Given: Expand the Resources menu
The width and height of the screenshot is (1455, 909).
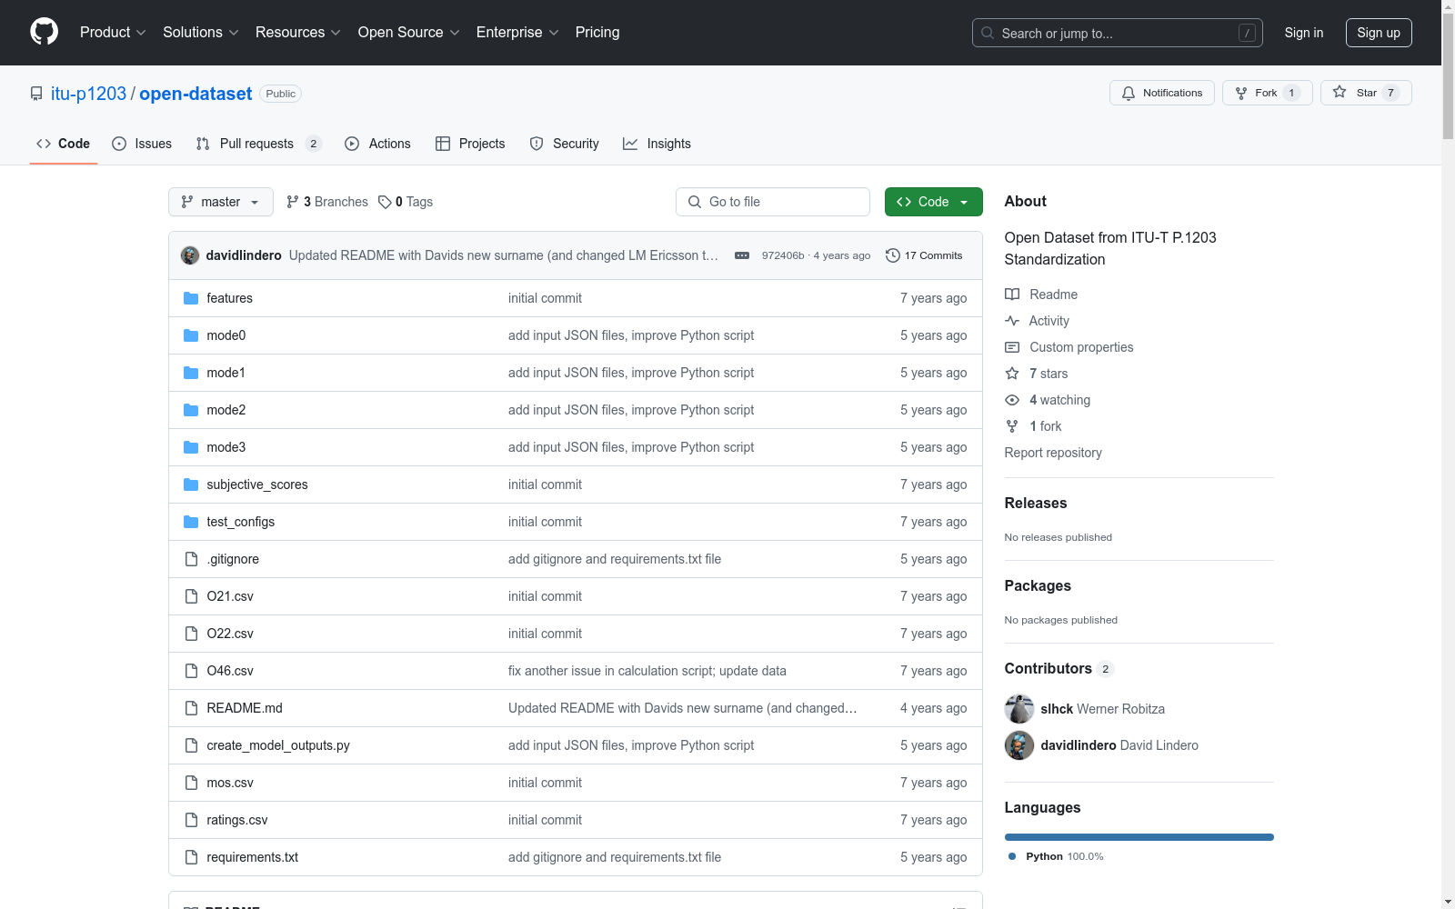Looking at the screenshot, I should (x=298, y=32).
